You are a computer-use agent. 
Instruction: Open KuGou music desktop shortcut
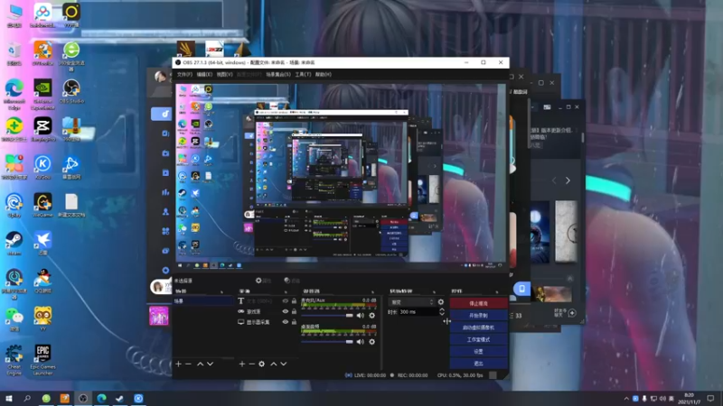coord(42,167)
